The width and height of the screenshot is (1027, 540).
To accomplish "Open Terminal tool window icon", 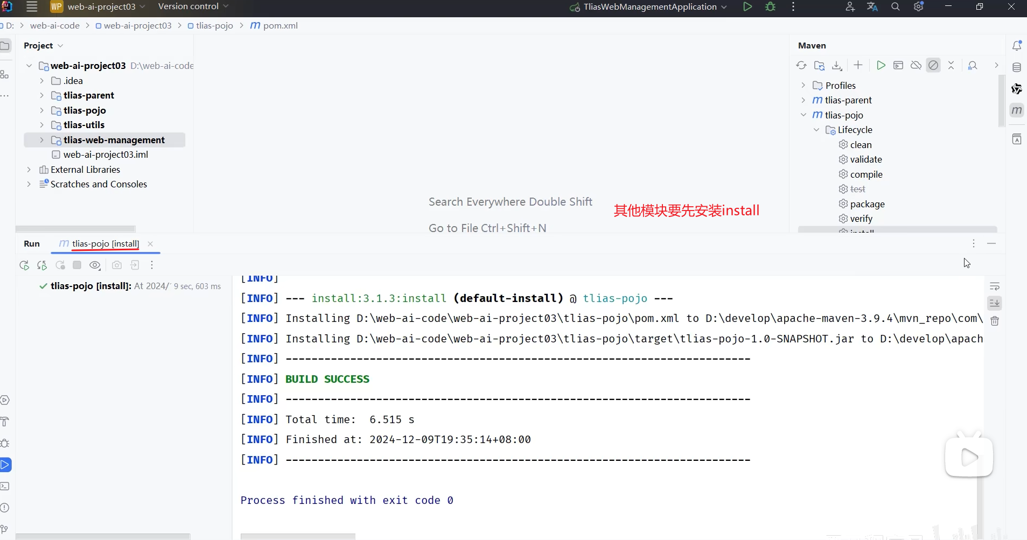I will coord(5,486).
